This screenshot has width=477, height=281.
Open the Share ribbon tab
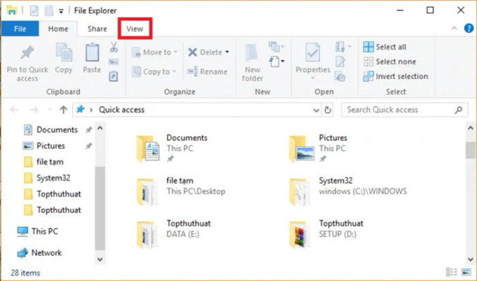(x=97, y=29)
